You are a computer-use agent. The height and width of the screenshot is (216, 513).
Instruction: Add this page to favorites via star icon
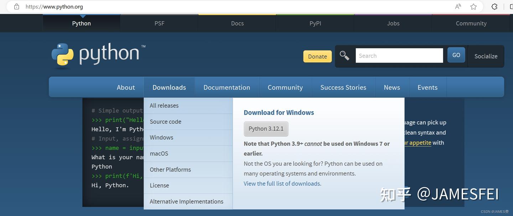pos(473,6)
